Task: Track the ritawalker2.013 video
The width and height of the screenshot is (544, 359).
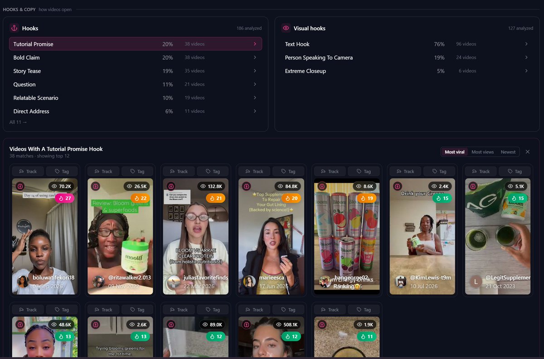Action: click(x=103, y=171)
